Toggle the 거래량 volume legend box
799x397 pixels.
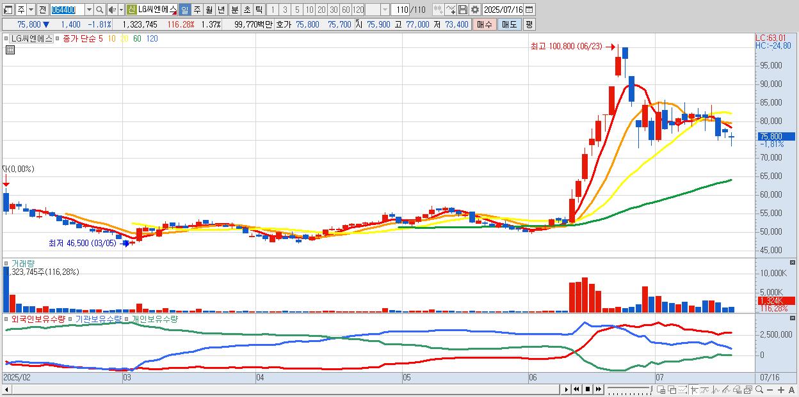click(x=7, y=263)
